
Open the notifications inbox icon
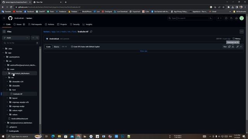coord(236,18)
